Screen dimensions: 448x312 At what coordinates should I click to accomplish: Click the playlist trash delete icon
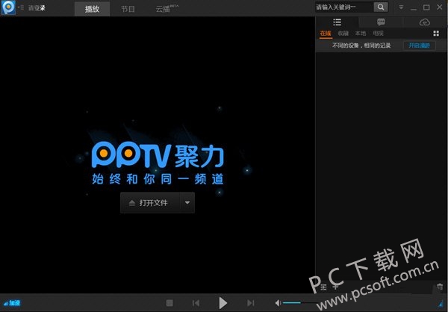click(x=440, y=287)
